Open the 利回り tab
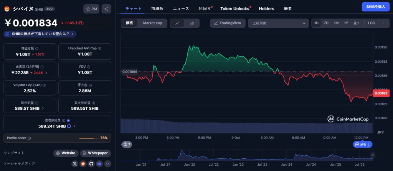 pos(205,8)
